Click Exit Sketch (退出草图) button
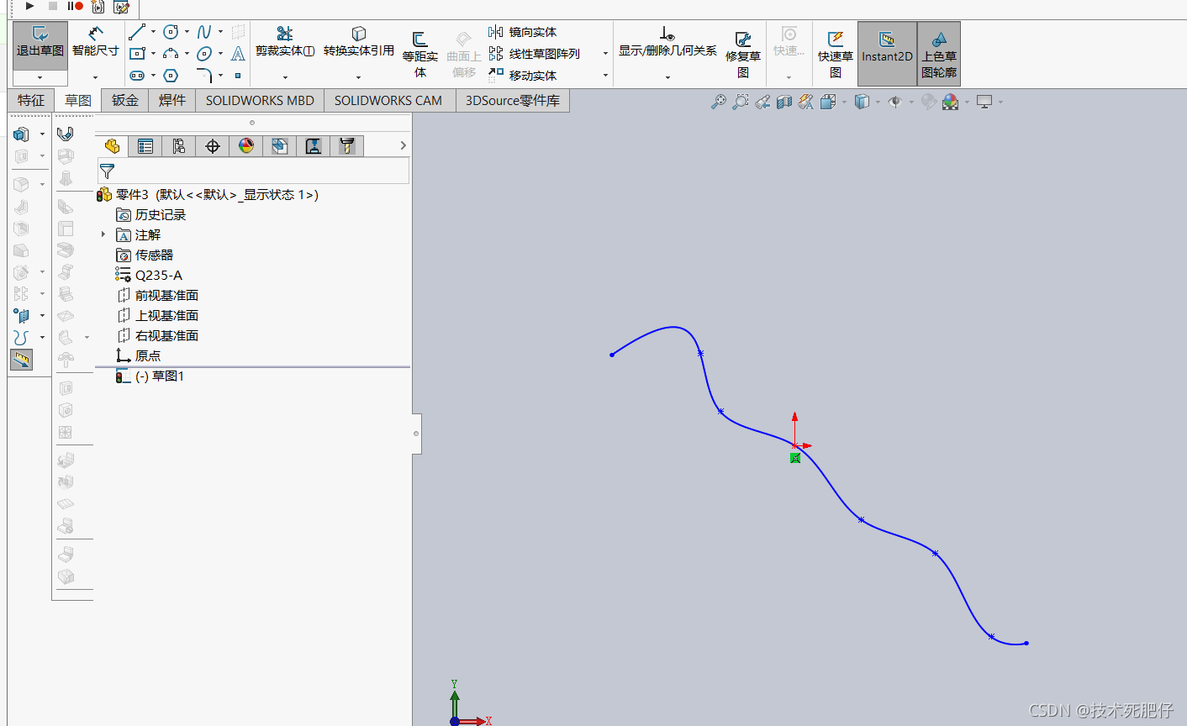The width and height of the screenshot is (1187, 726). click(x=40, y=45)
